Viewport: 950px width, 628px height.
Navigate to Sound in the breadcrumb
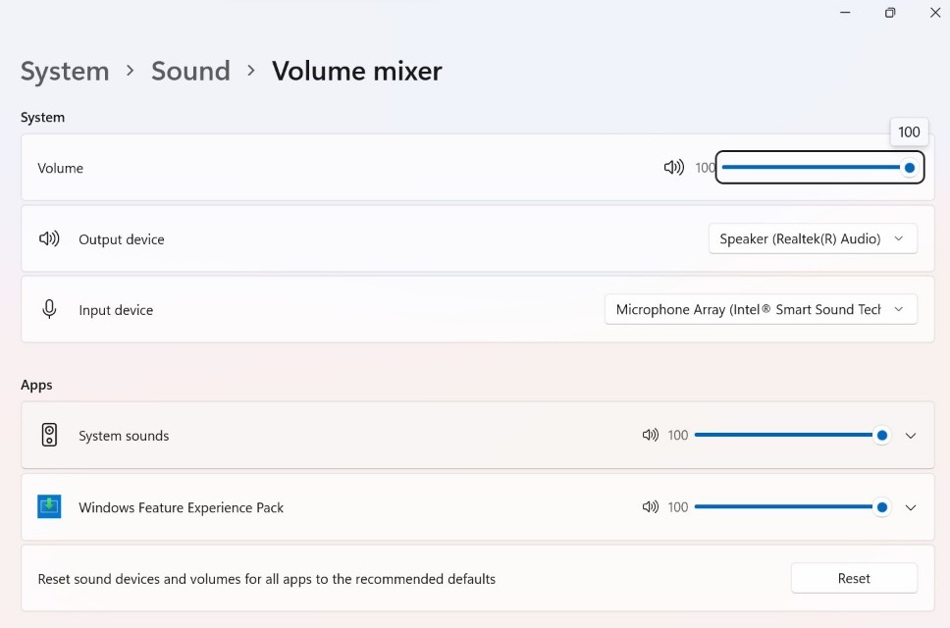click(x=190, y=72)
